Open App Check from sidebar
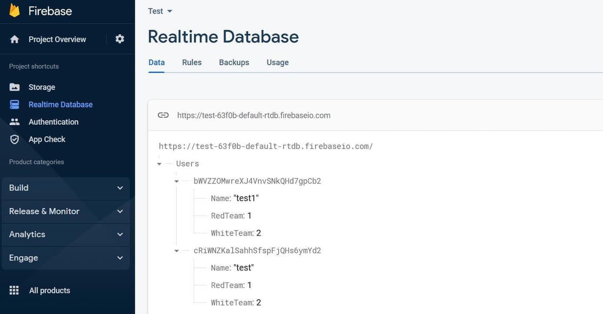The height and width of the screenshot is (314, 603). coord(47,139)
